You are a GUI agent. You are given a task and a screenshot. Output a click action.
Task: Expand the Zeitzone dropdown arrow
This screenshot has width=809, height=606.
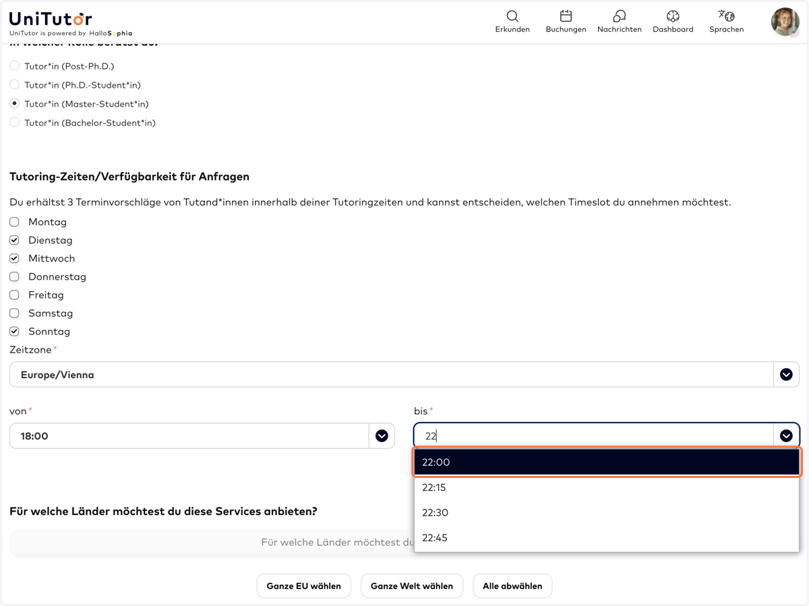[x=786, y=375]
